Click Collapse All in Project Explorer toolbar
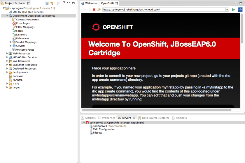245x163 pixels. pos(47,3)
